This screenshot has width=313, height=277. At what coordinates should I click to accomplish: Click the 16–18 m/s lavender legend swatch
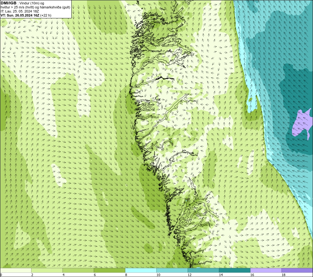point(266,270)
